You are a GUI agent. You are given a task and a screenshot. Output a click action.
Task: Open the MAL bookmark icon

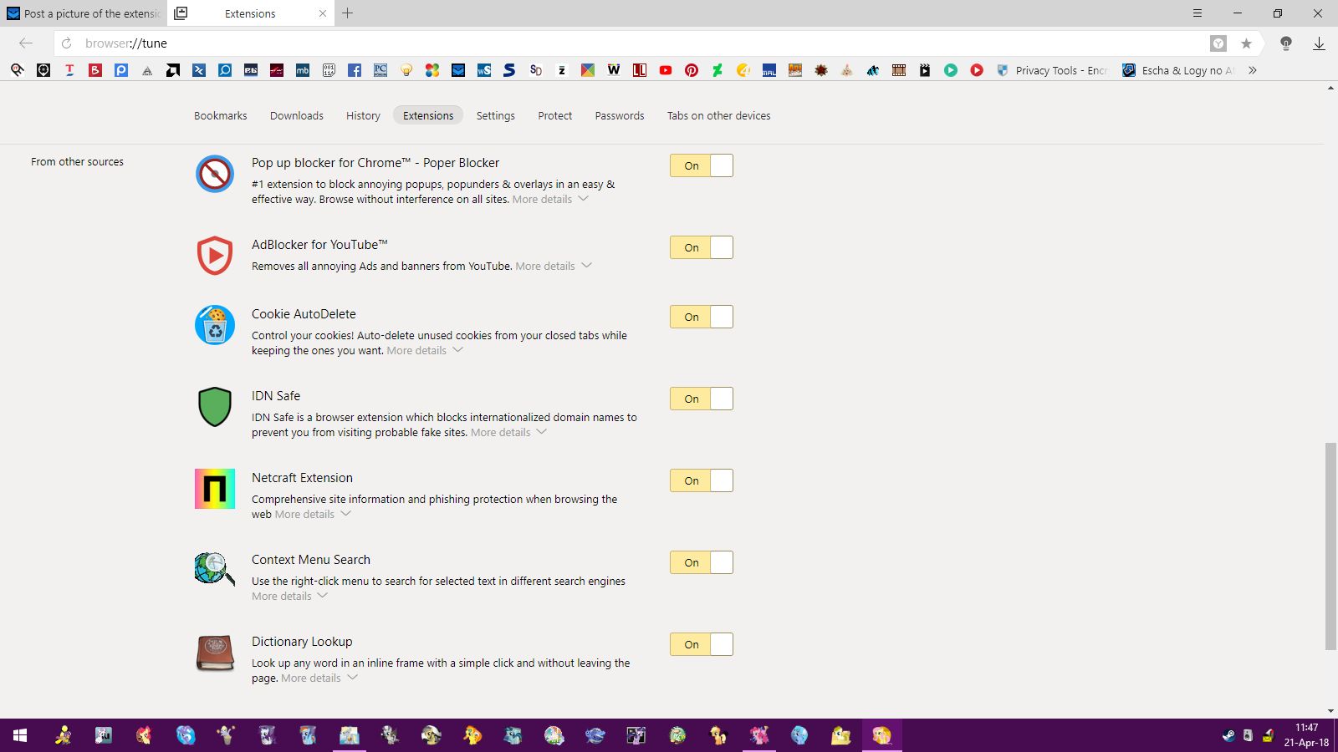(769, 70)
